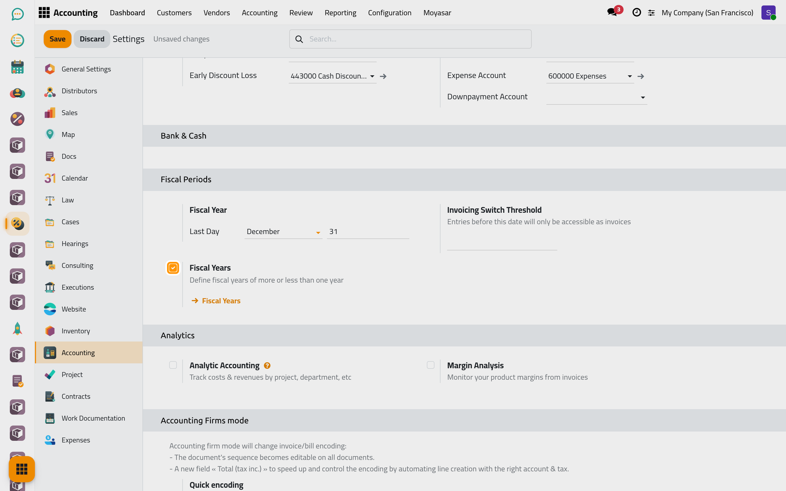Open the orange apps grid launcher button
786x491 pixels.
22,469
